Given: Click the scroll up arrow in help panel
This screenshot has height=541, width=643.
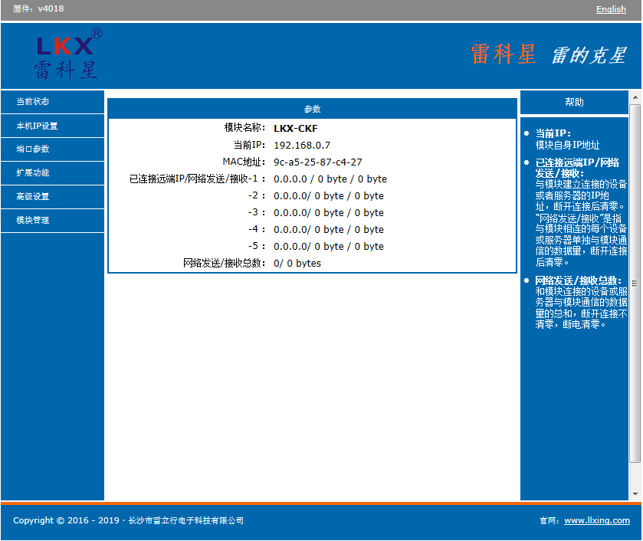Looking at the screenshot, I should pos(635,97).
